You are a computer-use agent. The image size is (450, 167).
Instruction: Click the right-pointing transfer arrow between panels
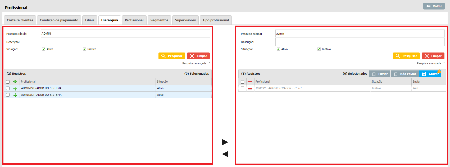(x=225, y=142)
